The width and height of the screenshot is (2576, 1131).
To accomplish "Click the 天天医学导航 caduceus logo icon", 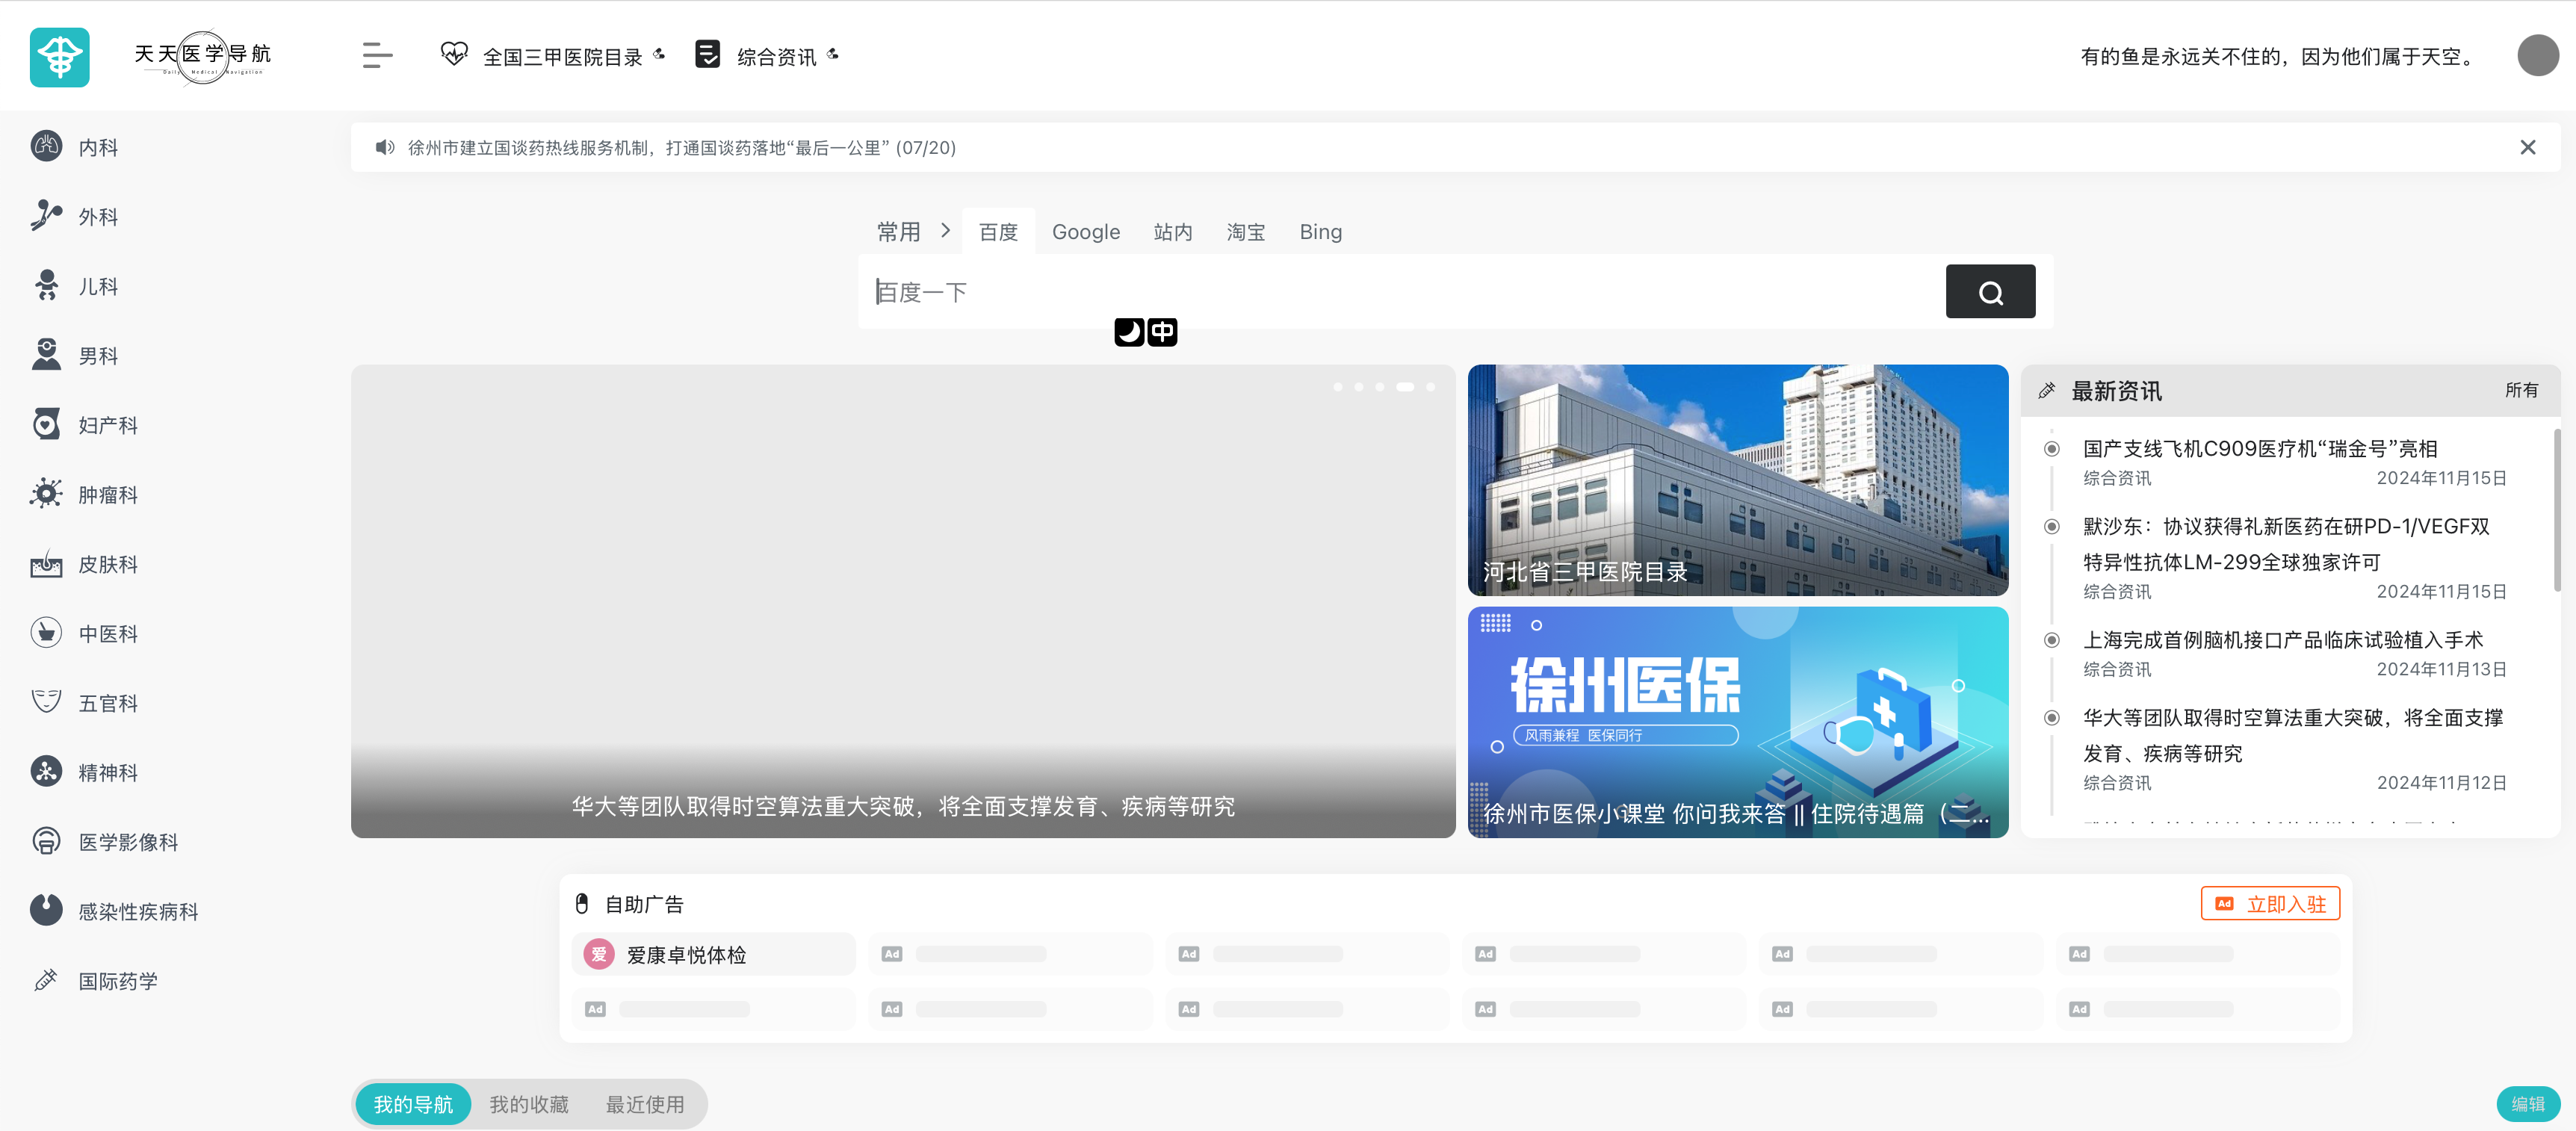I will [x=60, y=57].
